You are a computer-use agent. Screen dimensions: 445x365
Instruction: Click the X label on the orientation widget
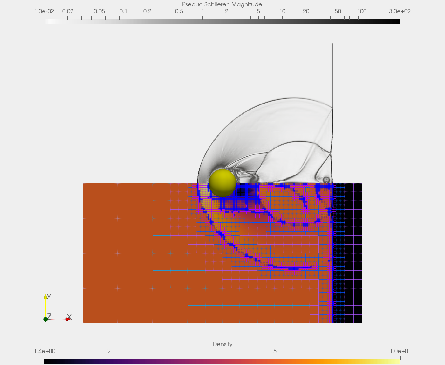[69, 317]
